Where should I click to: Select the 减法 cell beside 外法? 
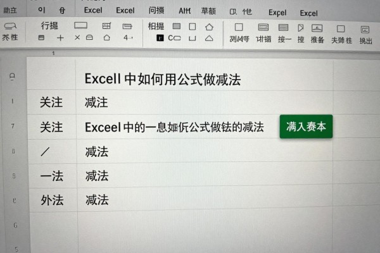(x=205, y=199)
